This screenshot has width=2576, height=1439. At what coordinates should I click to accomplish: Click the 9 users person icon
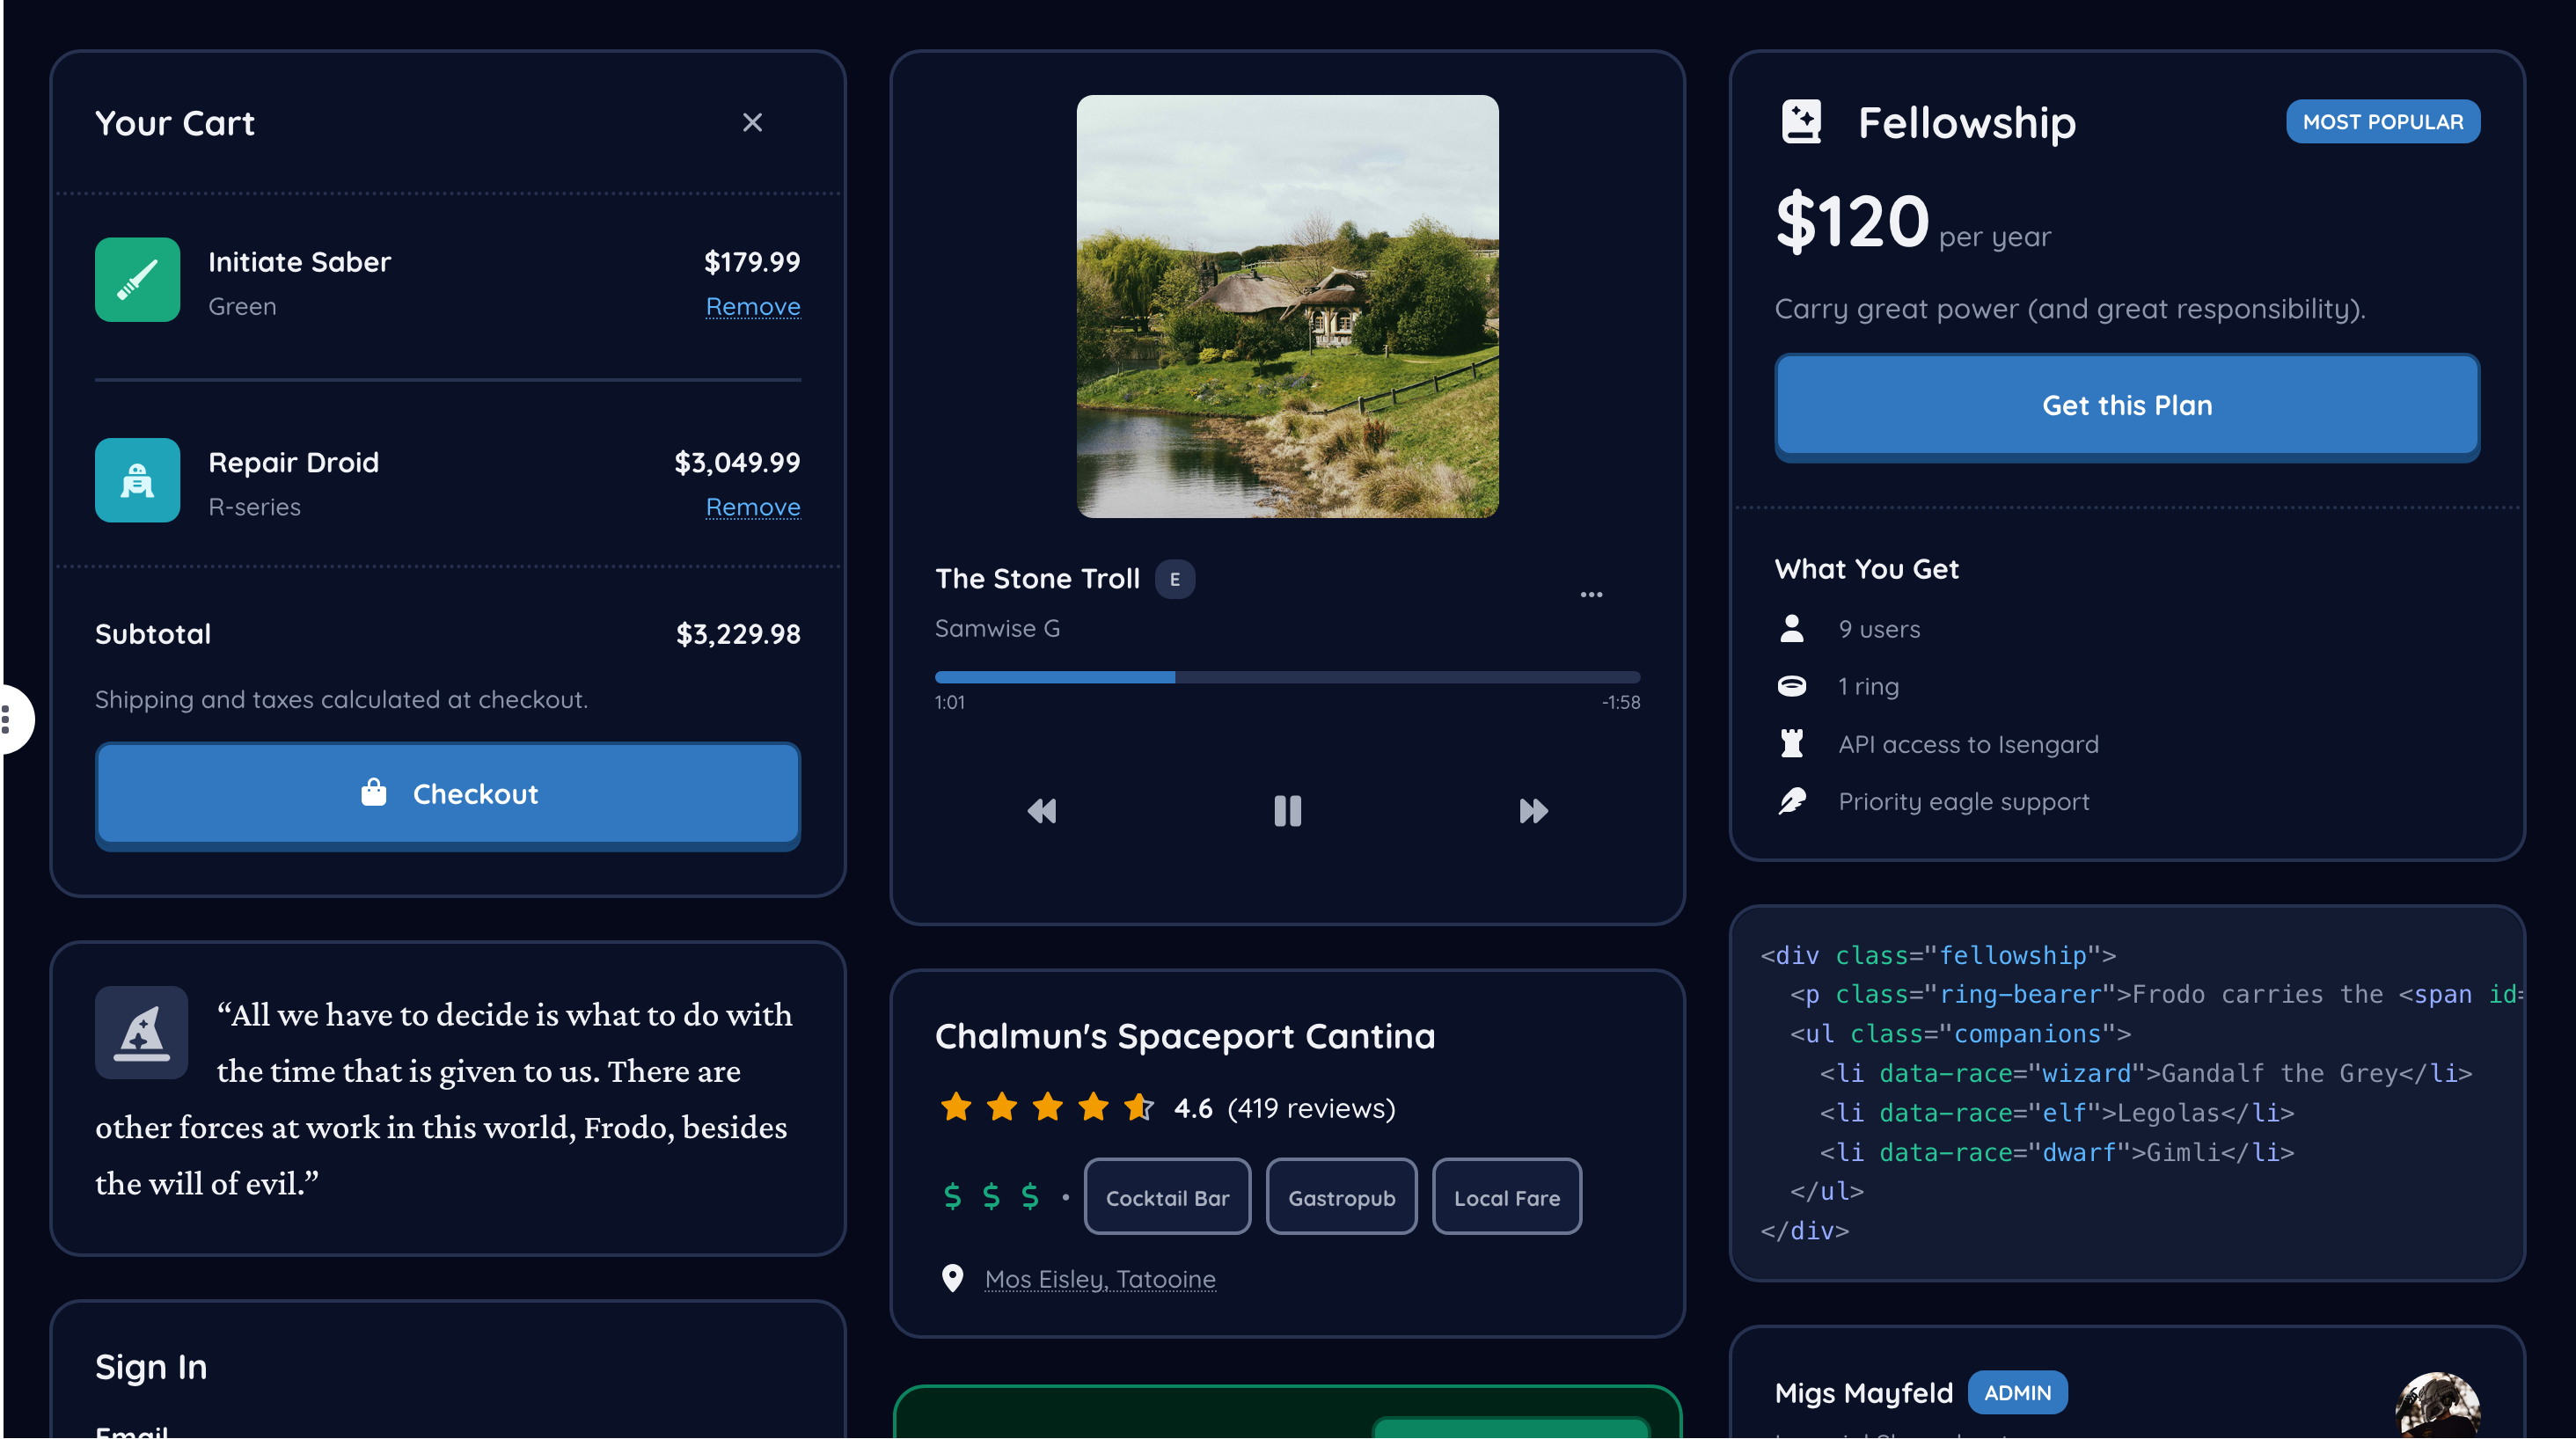tap(1792, 629)
